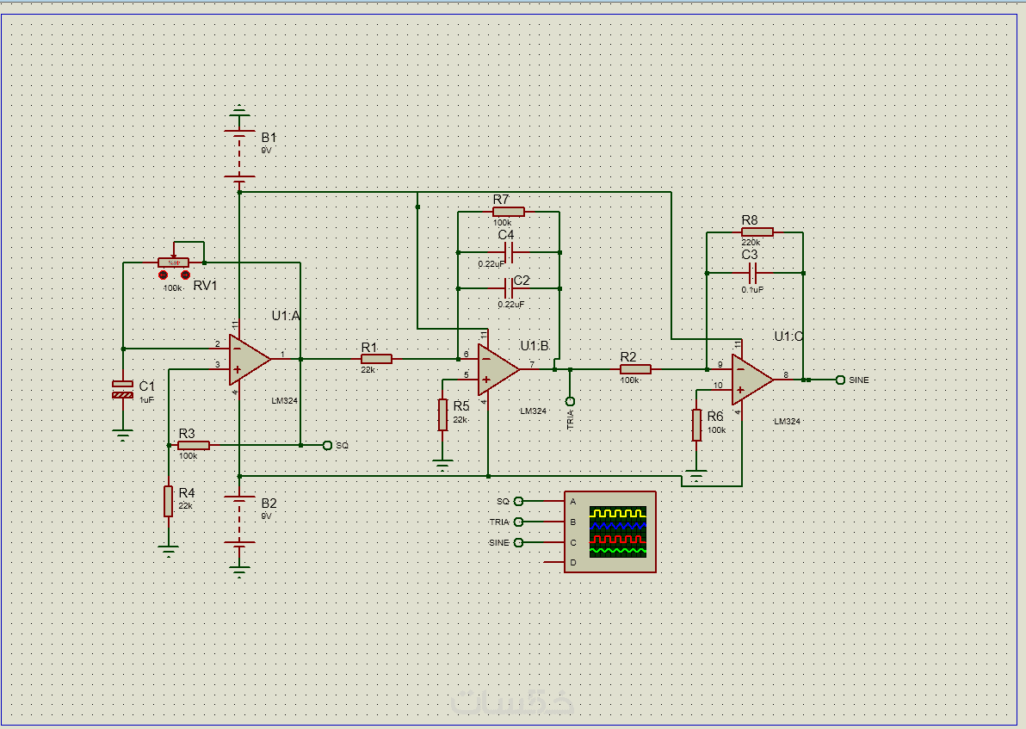The height and width of the screenshot is (729, 1026).
Task: Click the 'R7' reference label
Action: pyautogui.click(x=501, y=200)
